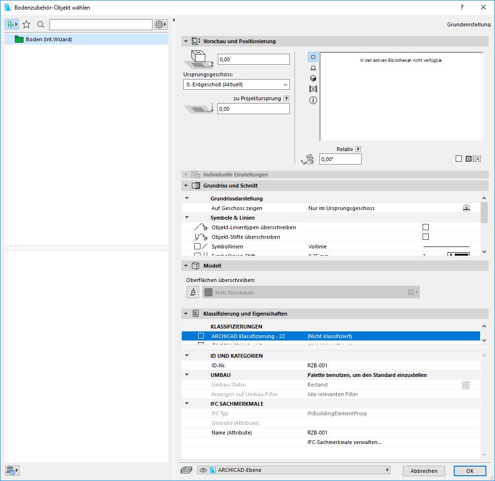Click the Symbollinien line type preview
The image size is (495, 481).
click(447, 246)
